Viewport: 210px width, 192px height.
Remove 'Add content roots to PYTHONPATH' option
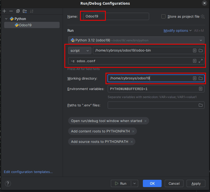pos(133,131)
